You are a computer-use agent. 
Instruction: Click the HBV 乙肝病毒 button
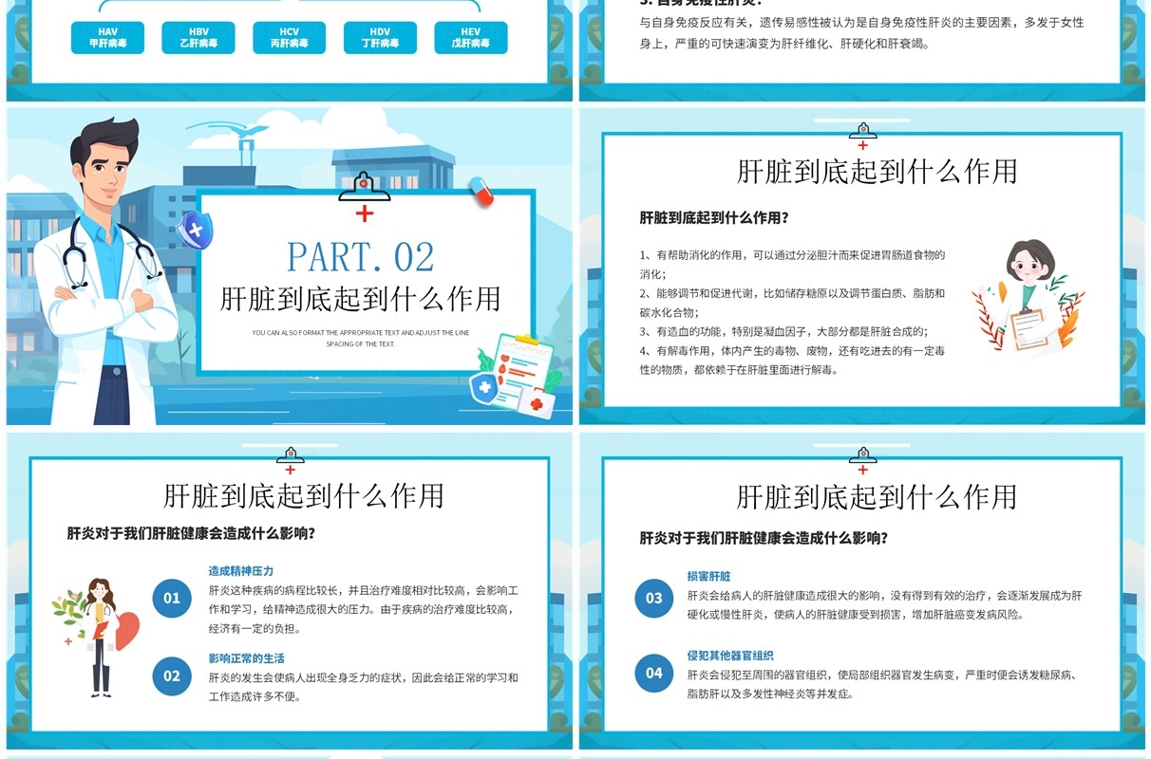click(x=198, y=38)
